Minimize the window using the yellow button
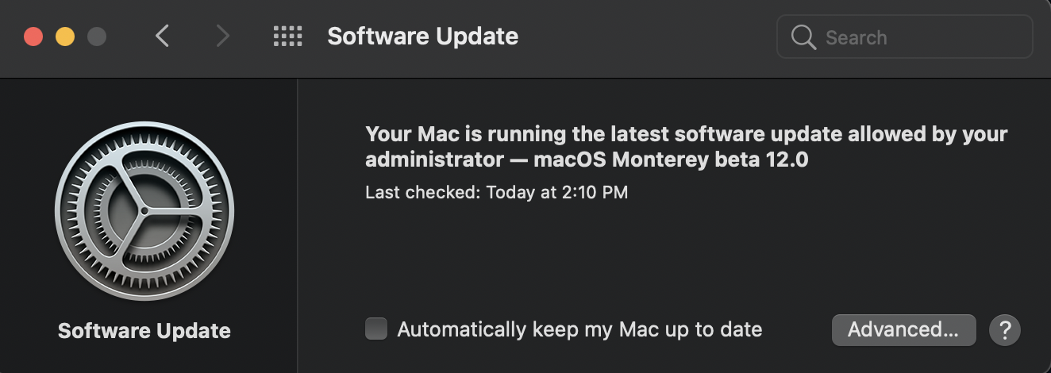The width and height of the screenshot is (1051, 373). click(x=65, y=37)
